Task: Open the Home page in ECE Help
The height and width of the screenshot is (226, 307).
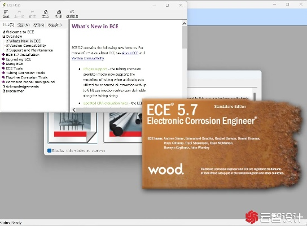Action: 46,14
